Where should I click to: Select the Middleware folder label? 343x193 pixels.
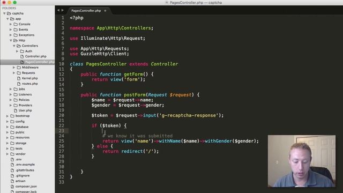(x=30, y=68)
